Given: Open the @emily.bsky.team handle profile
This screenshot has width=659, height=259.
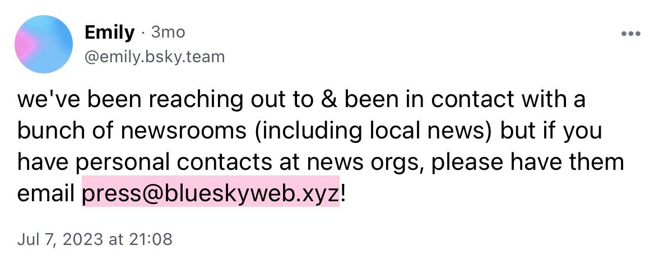Looking at the screenshot, I should [155, 56].
